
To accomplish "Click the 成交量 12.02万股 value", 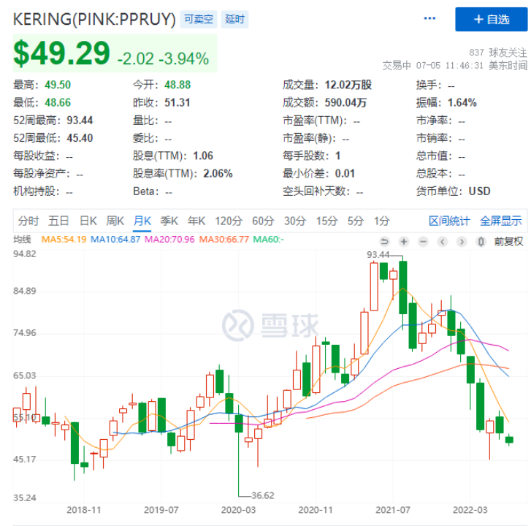I will (x=348, y=85).
